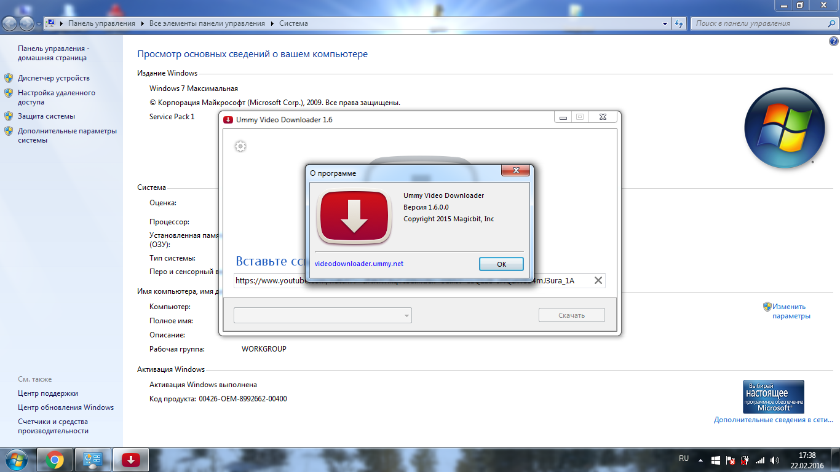Viewport: 840px width, 472px height.
Task: Click Show desktop strip at taskbar end
Action: point(836,460)
